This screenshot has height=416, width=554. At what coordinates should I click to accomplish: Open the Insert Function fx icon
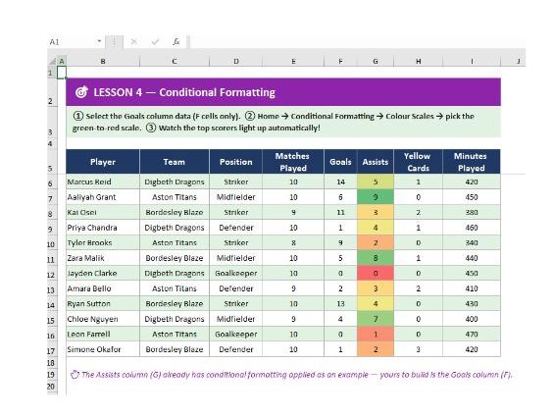[x=176, y=42]
